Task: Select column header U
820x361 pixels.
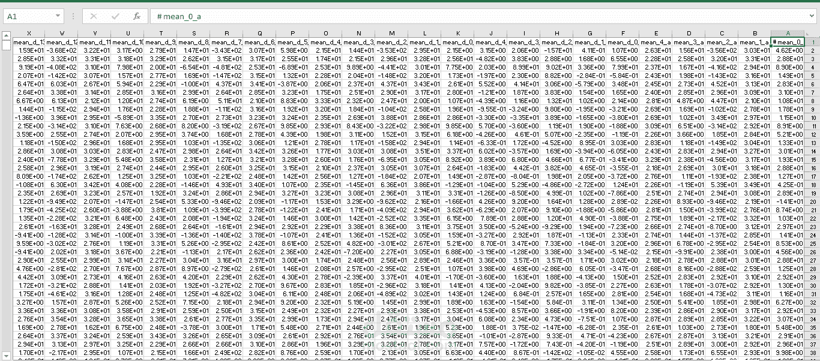Action: click(x=127, y=33)
